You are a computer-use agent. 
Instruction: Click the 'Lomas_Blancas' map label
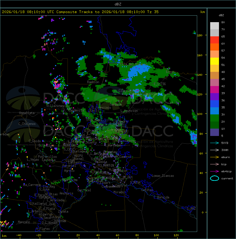(163, 176)
